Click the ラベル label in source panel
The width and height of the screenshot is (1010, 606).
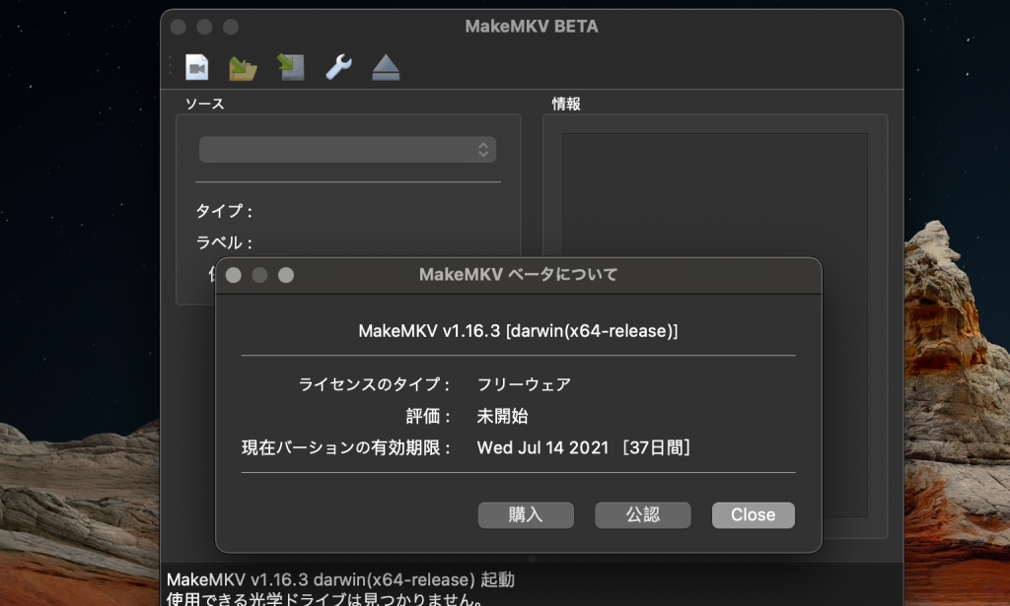[x=224, y=242]
